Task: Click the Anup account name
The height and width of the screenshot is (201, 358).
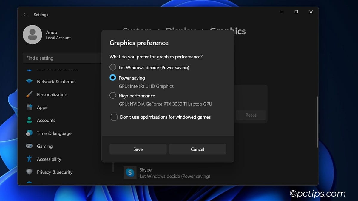Action: tap(52, 32)
